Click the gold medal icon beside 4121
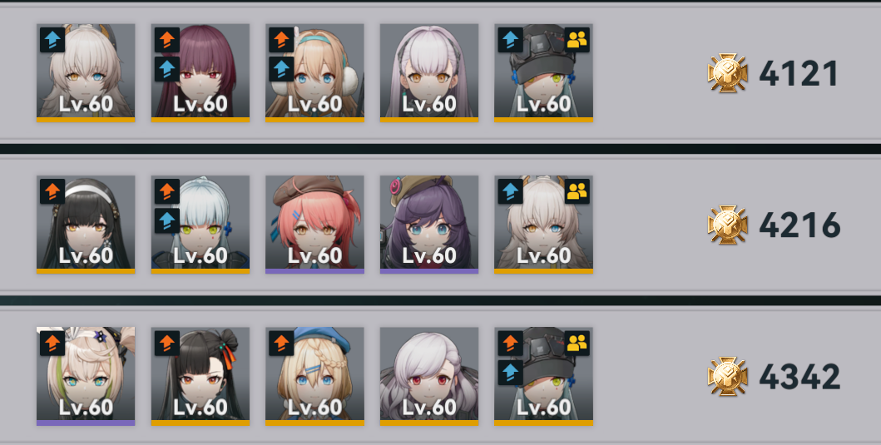Viewport: 881px width, 445px height. click(728, 73)
